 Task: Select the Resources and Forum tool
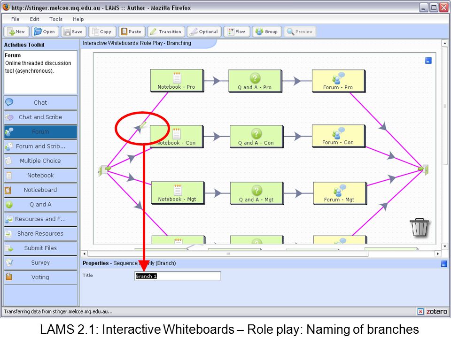tap(40, 219)
